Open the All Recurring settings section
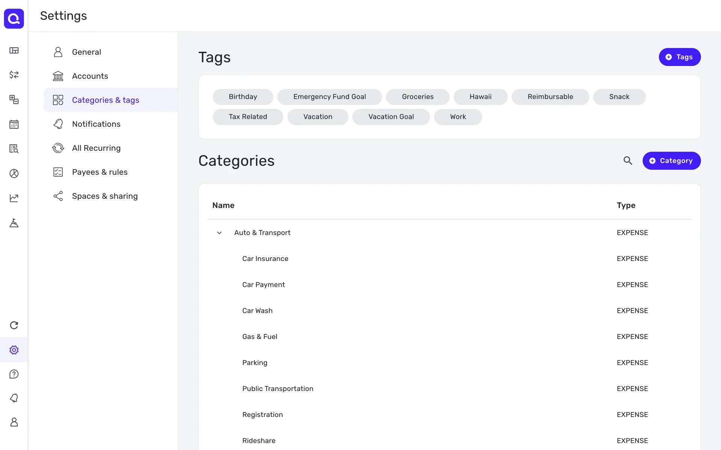Screen dimensions: 721x450 tap(96, 148)
